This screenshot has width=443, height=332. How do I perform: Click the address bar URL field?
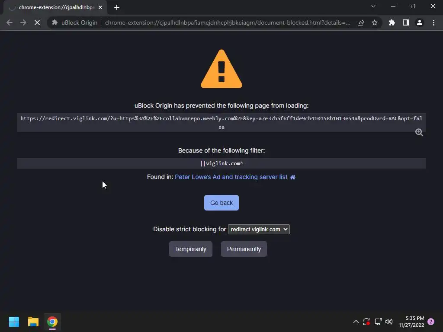point(228,22)
